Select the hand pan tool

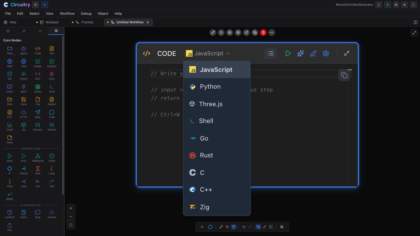[x=234, y=227]
